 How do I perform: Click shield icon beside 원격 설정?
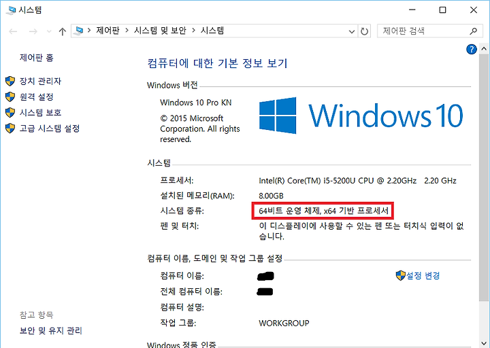coord(10,97)
